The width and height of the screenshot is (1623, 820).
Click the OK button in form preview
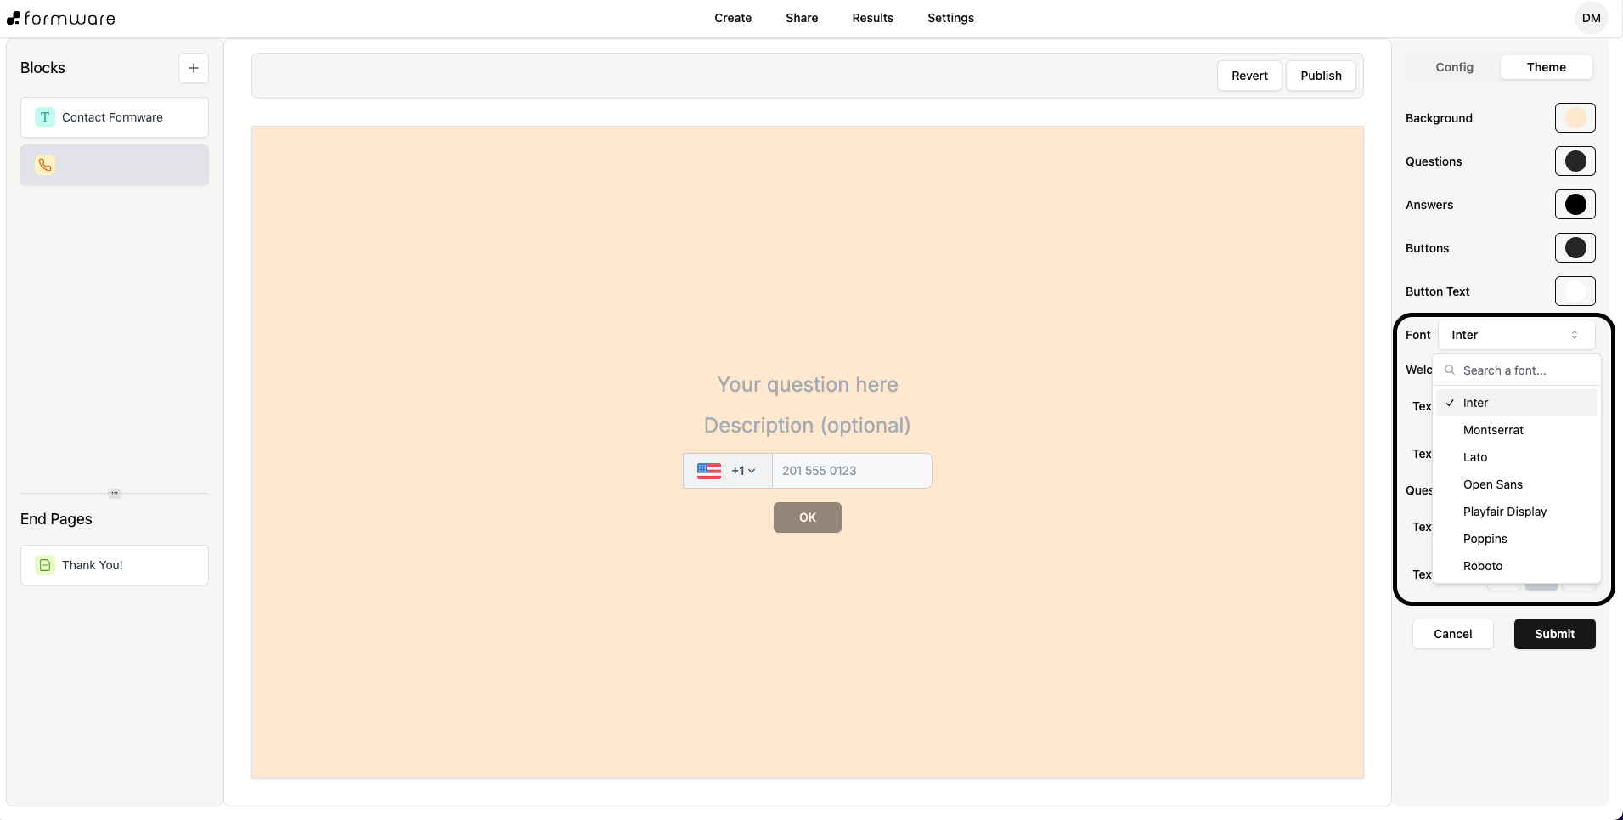(808, 517)
